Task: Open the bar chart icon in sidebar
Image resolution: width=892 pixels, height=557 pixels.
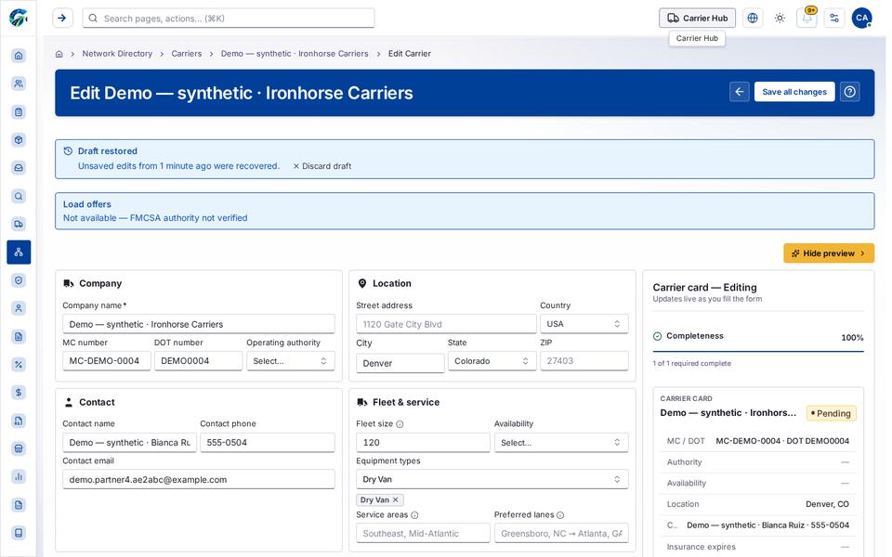Action: (19, 476)
